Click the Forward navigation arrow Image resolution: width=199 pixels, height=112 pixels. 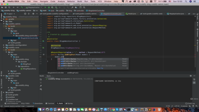(17, 7)
